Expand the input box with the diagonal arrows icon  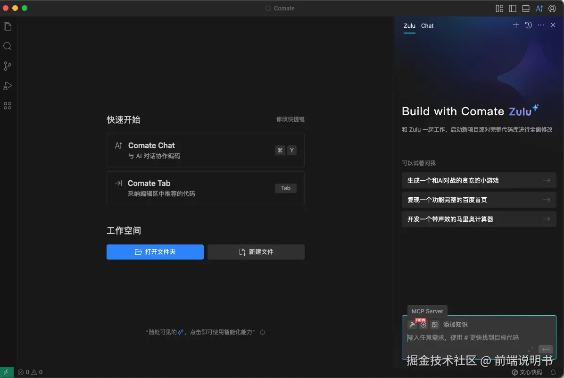coord(531,349)
